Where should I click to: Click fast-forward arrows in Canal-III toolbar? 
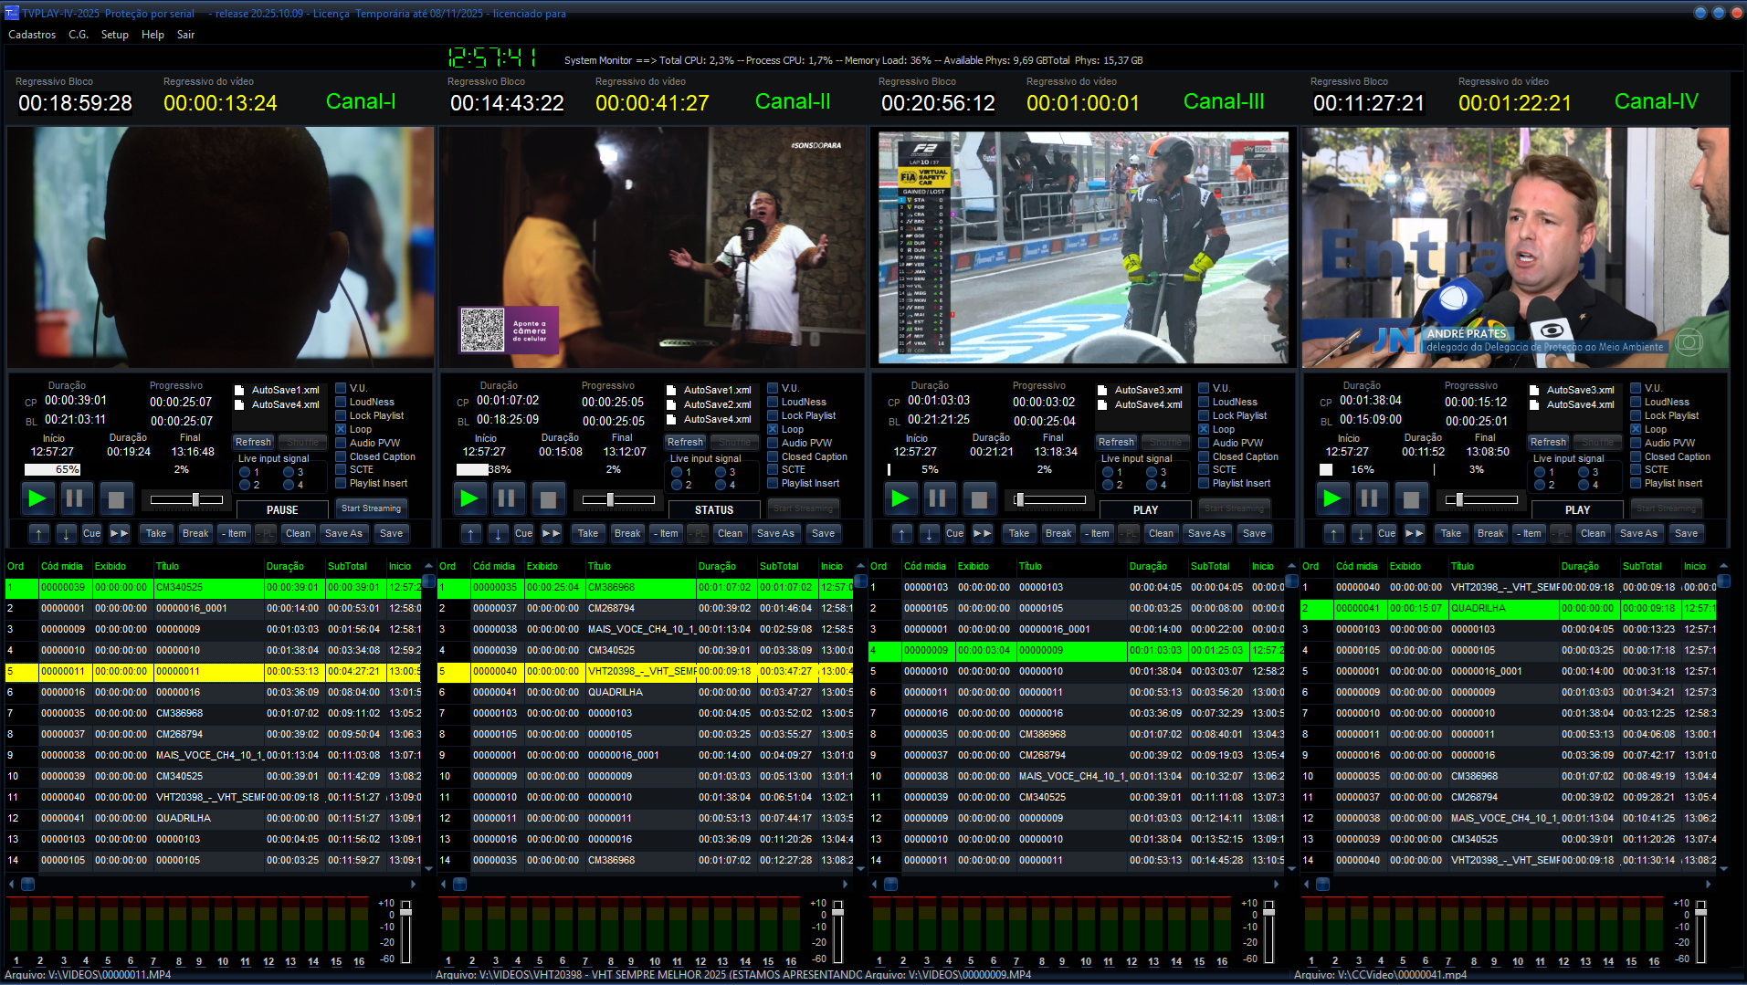pyautogui.click(x=983, y=533)
